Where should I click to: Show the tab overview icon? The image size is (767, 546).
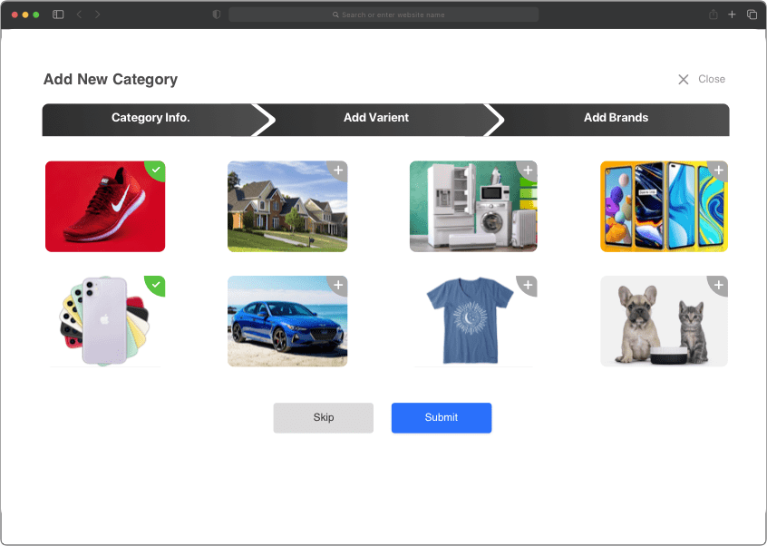coord(752,15)
